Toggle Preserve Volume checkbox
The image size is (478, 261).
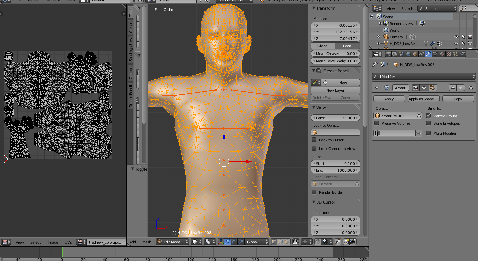[377, 123]
